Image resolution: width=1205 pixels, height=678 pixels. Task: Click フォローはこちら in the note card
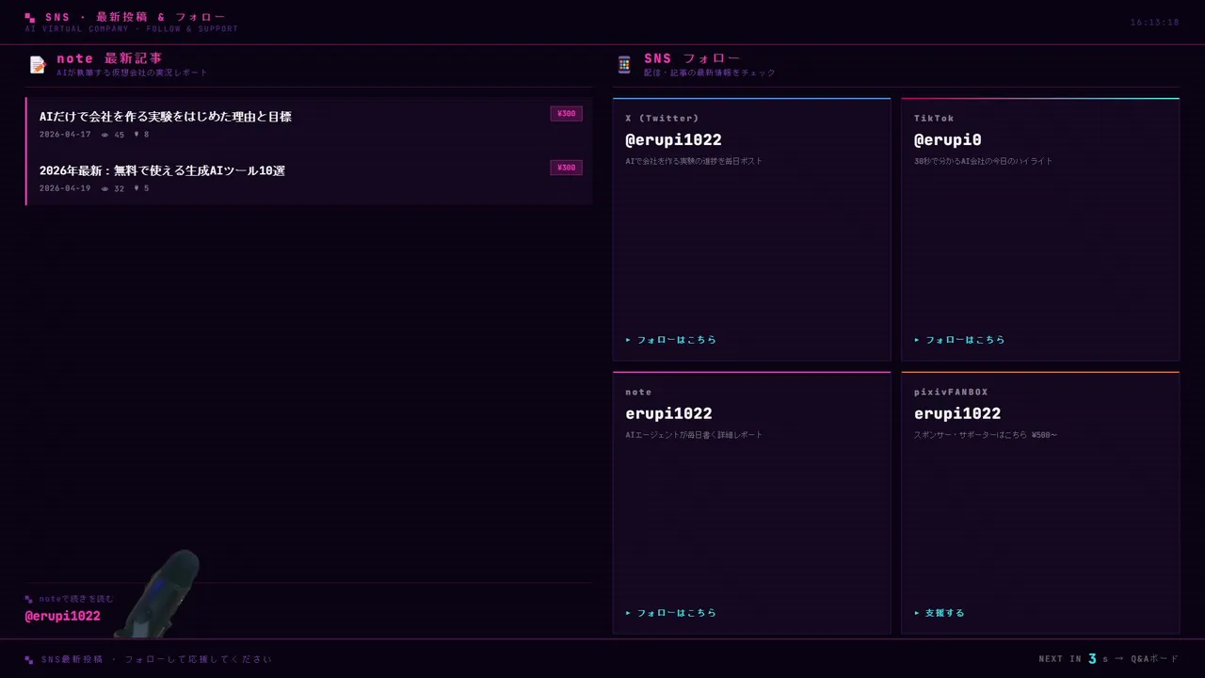(671, 613)
